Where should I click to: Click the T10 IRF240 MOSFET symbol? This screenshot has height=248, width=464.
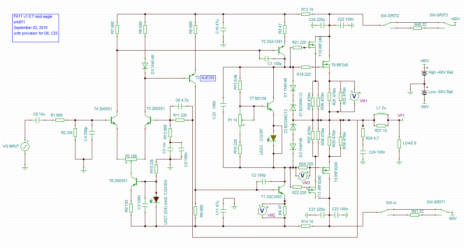tap(311, 45)
